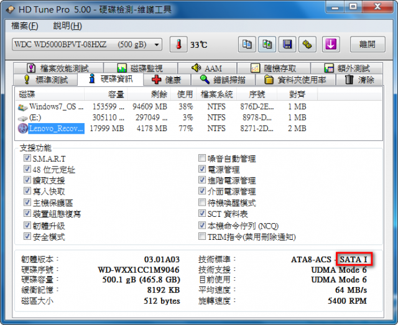The image size is (398, 325).
Task: Click the Lenovo_Recovery partition icon
Action: [23, 129]
